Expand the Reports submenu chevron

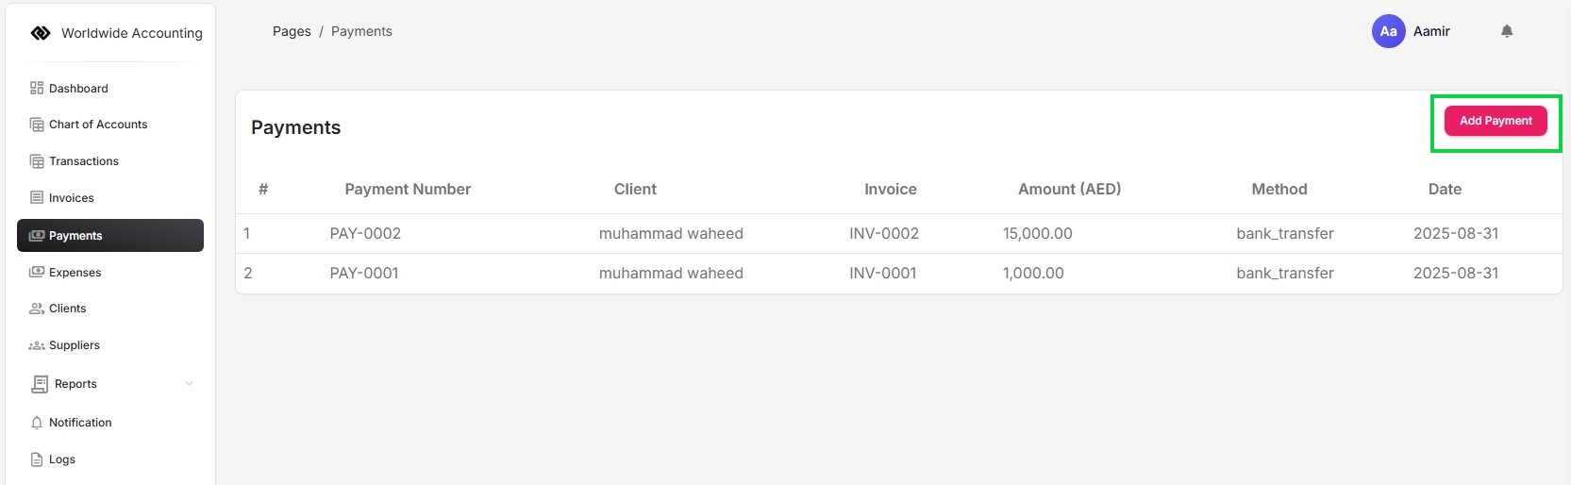click(189, 384)
